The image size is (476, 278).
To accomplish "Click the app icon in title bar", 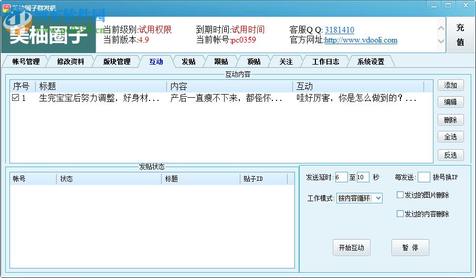I will click(x=6, y=8).
